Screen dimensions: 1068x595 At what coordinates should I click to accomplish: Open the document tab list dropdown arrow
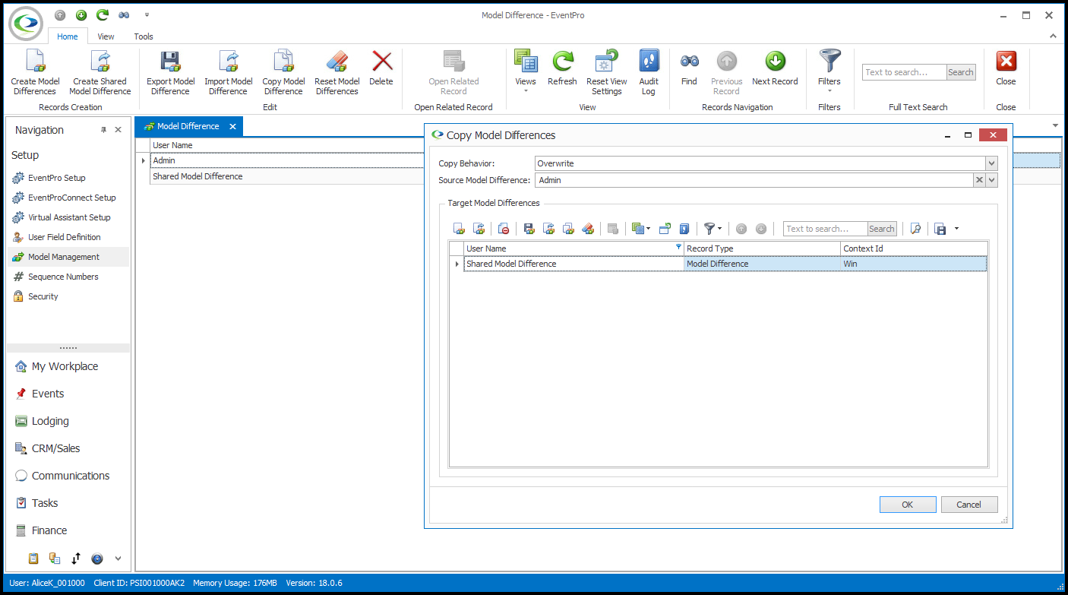tap(1055, 125)
